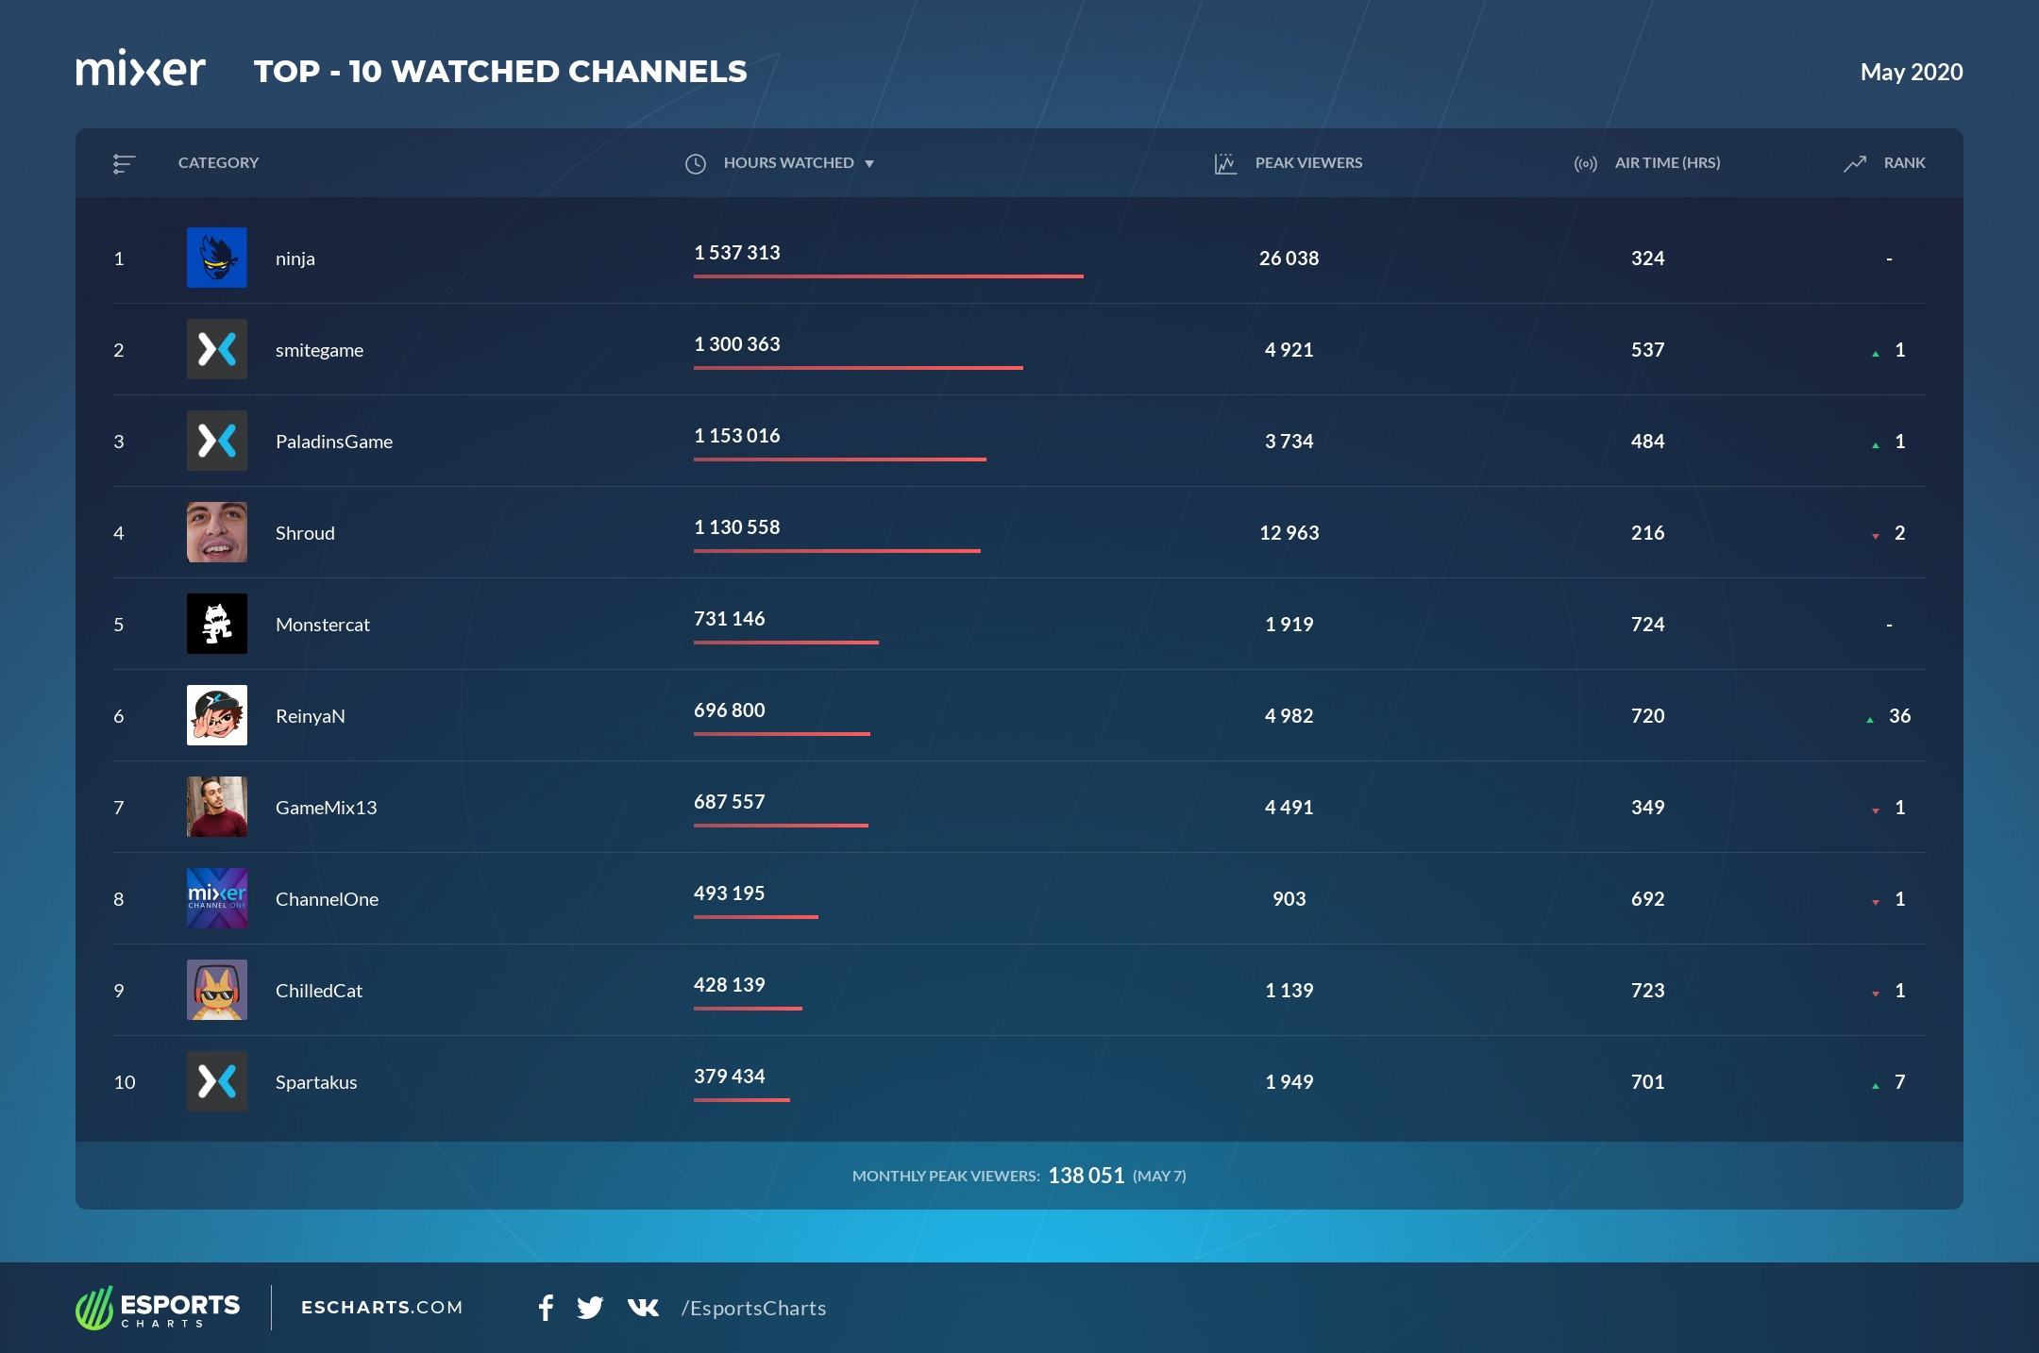2039x1353 pixels.
Task: Click the 12 963 peak viewers value
Action: 1289,533
